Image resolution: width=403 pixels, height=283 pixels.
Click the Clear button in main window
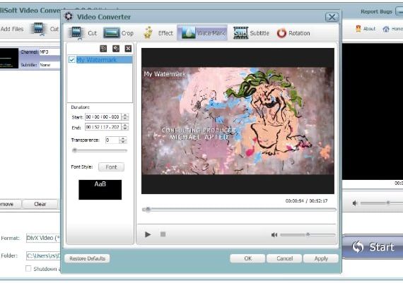[x=40, y=204]
